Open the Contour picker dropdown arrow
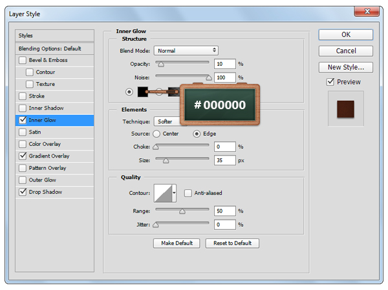Viewport: 388px width, 290px height. 174,193
